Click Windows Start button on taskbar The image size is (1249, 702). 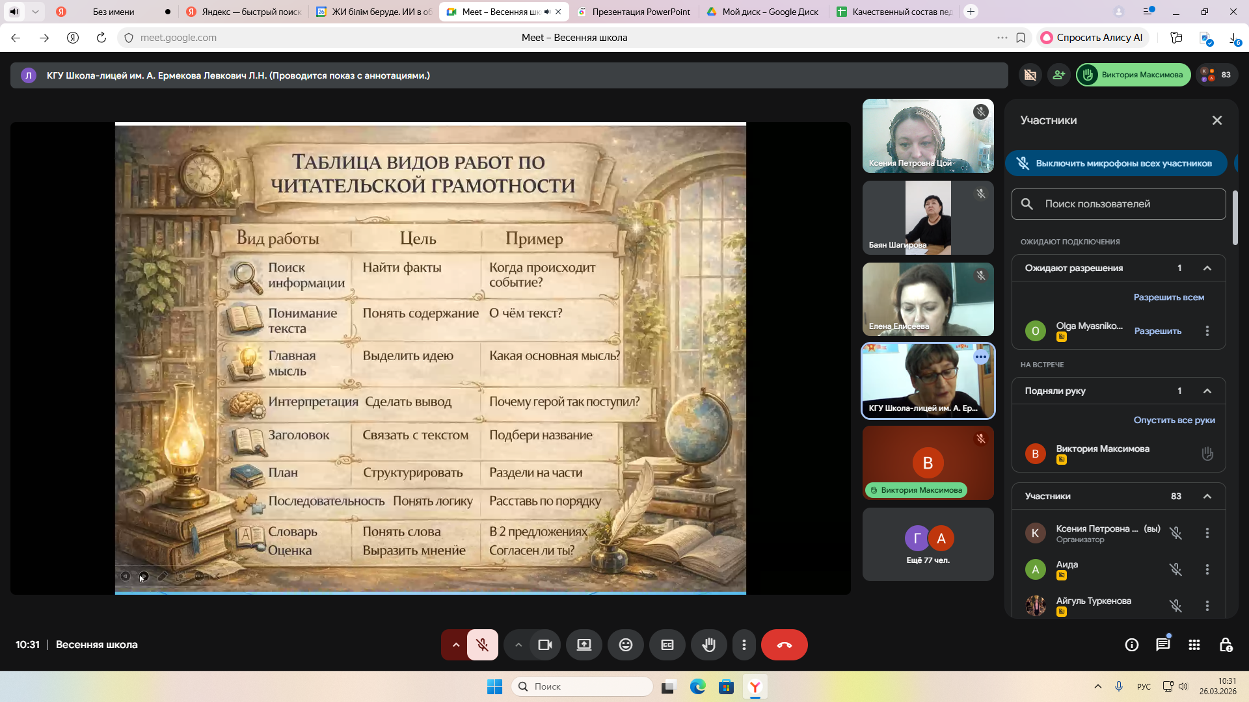494,686
